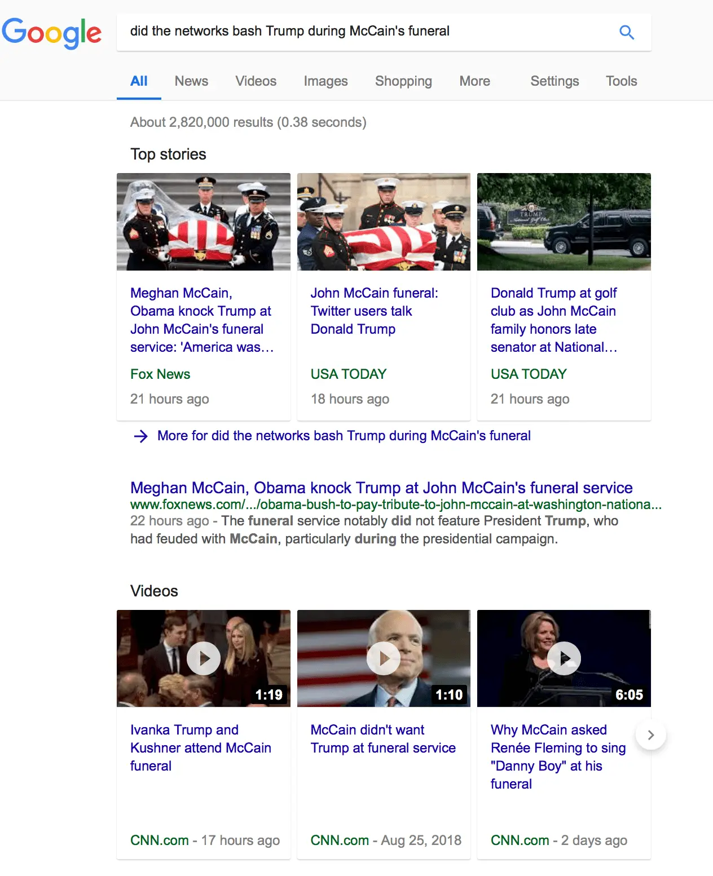Switch to the News tab
The image size is (713, 876).
(x=191, y=81)
